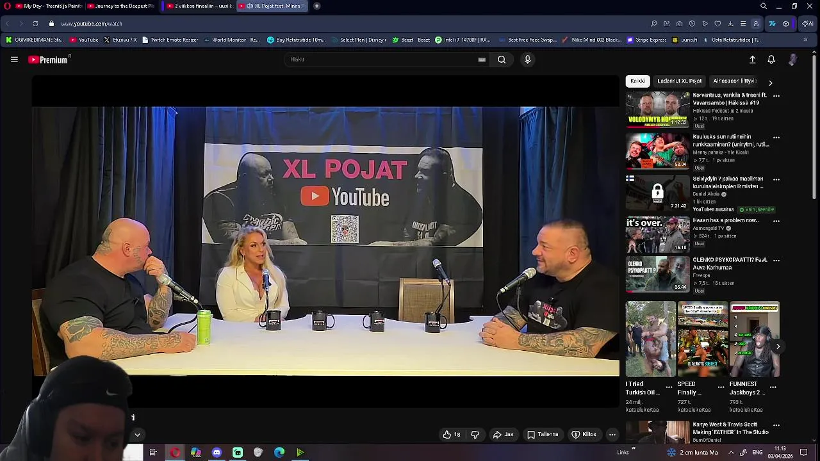Activate voice search microphone
This screenshot has width=820, height=461.
click(x=527, y=60)
